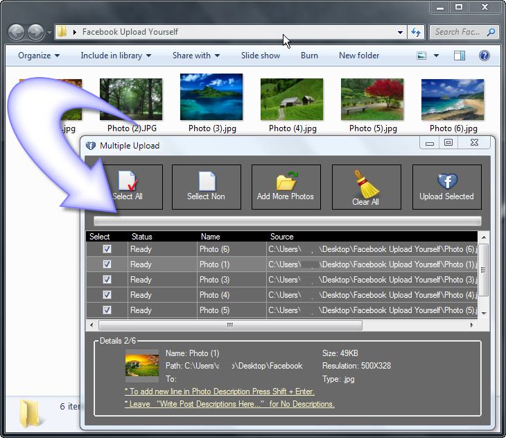Click the upload progress bar

pyautogui.click(x=288, y=221)
